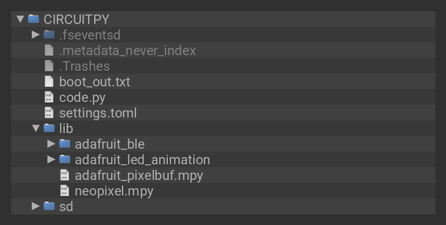Viewport: 446px width, 225px height.
Task: Click the adafruit_ble folder icon
Action: (65, 144)
